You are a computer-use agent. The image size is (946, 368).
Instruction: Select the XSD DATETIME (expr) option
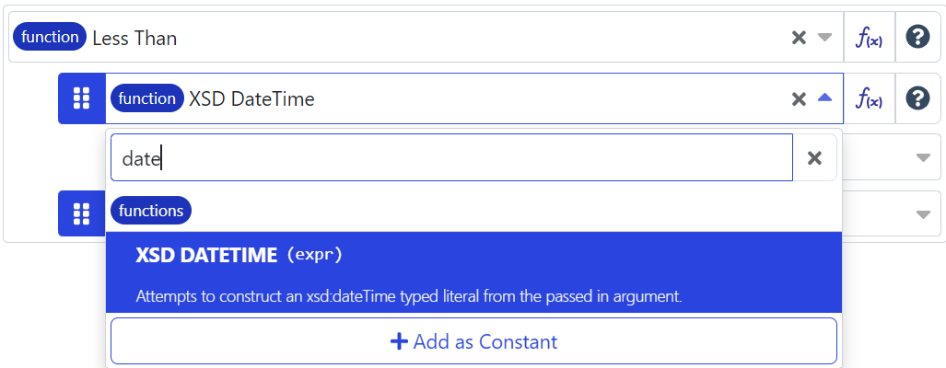coord(474,272)
